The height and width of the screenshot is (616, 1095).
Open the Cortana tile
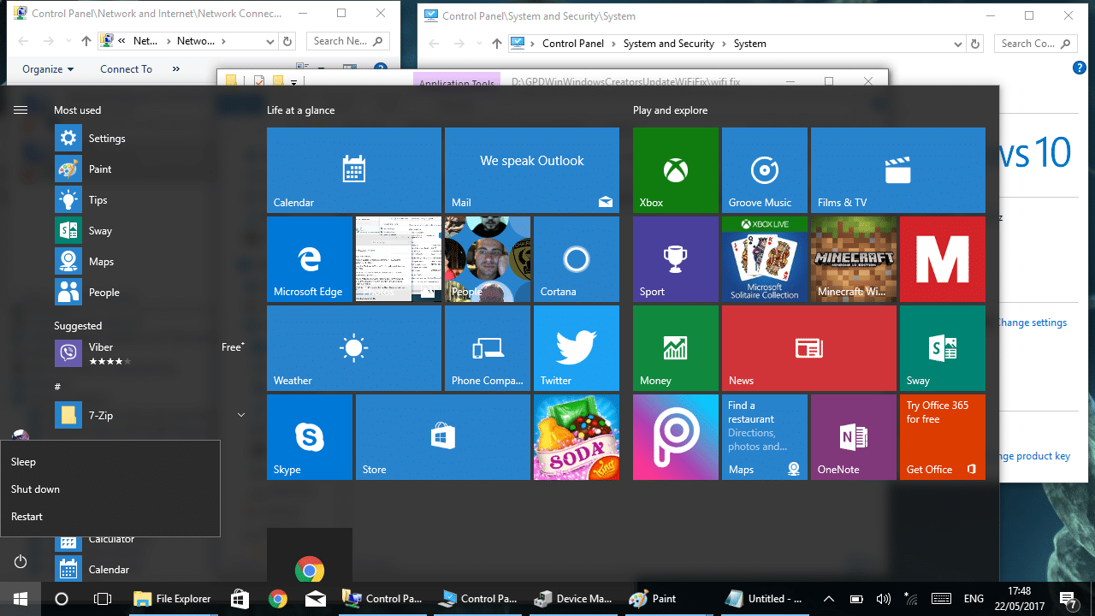tap(577, 259)
